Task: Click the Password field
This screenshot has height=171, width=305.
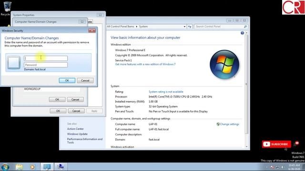Action: pos(46,65)
